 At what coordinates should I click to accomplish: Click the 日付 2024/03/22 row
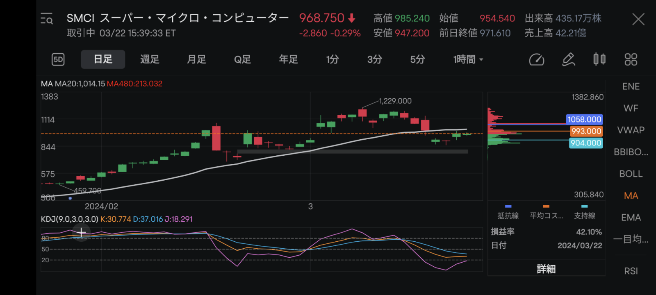coord(546,245)
